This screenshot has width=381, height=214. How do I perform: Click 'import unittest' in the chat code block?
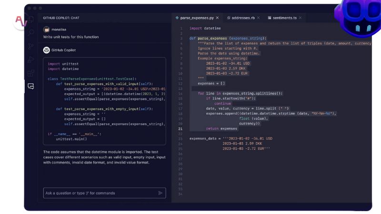63,64
